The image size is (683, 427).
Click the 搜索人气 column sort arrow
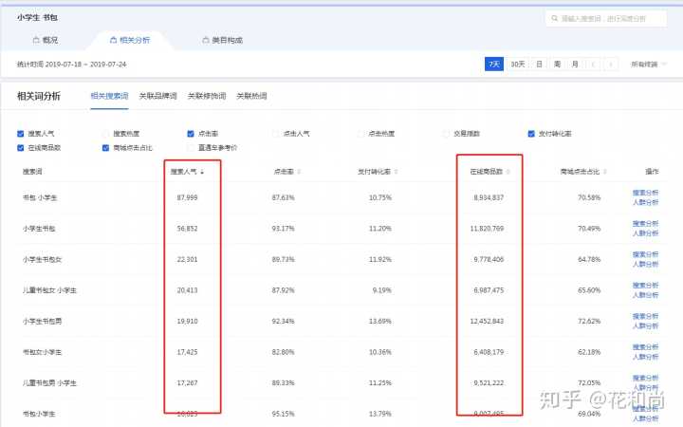pyautogui.click(x=201, y=173)
